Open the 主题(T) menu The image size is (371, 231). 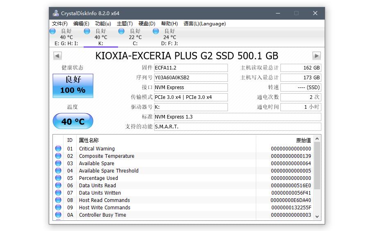pyautogui.click(x=125, y=24)
